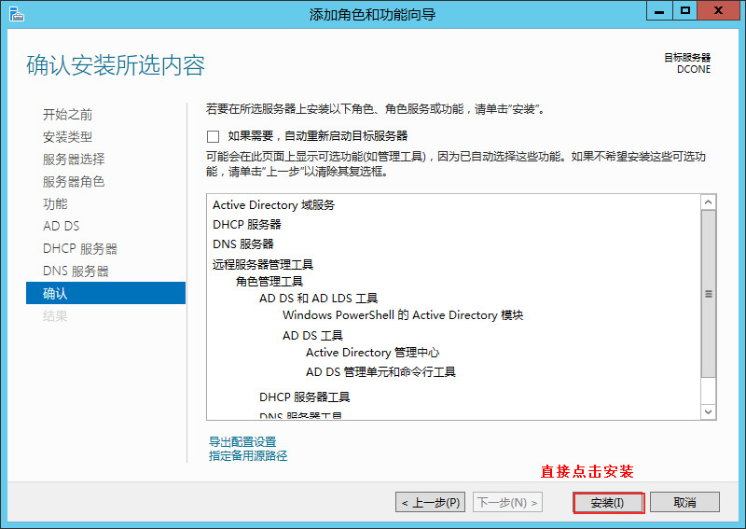Go to the AD DS page

tap(62, 227)
